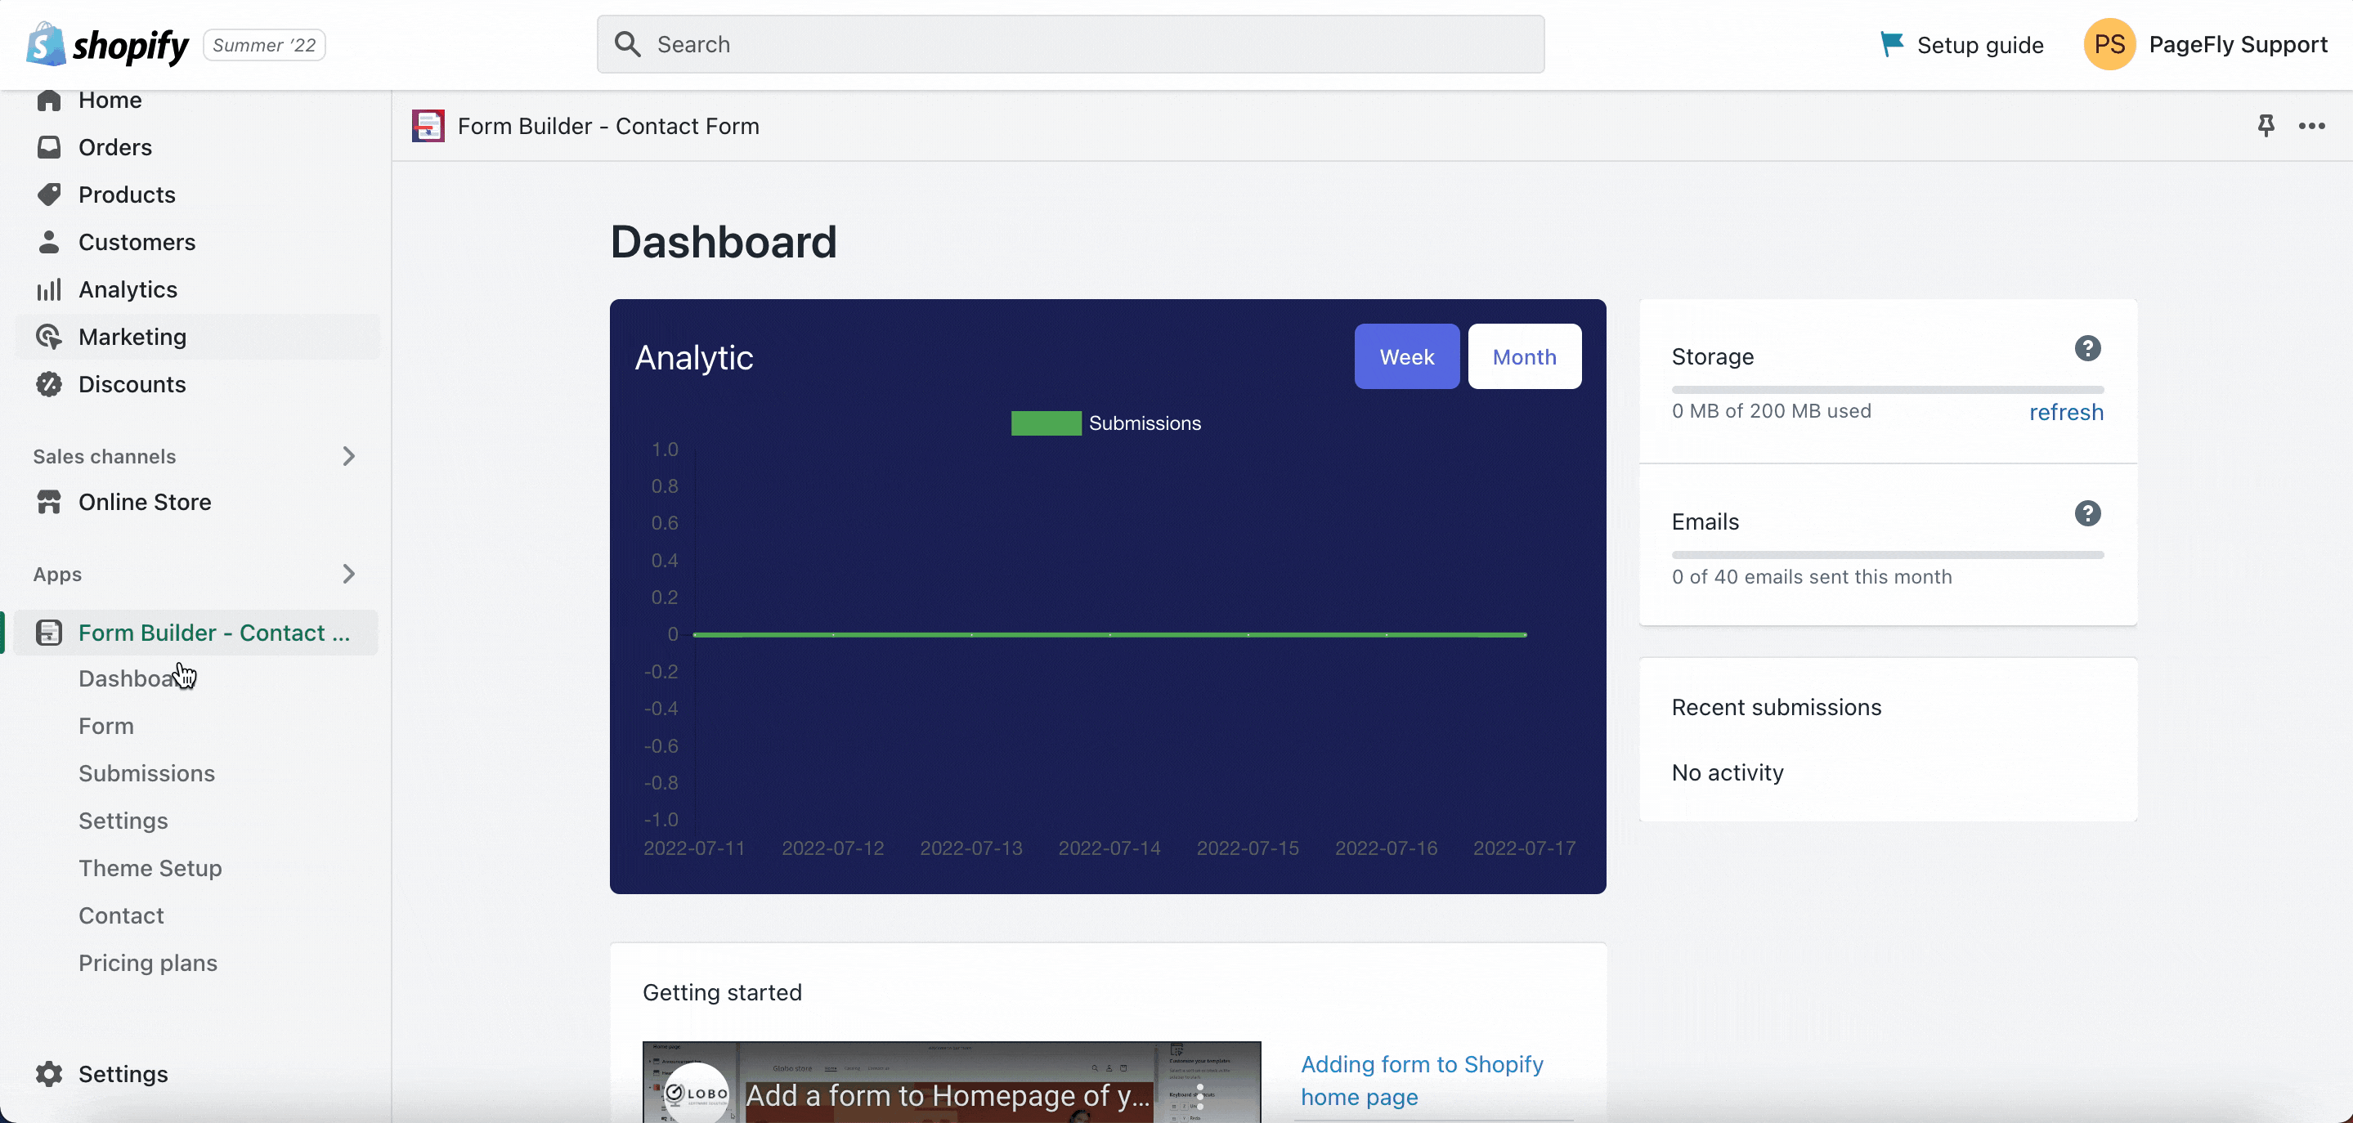Click the Setup guide text
The image size is (2353, 1123).
(1980, 45)
